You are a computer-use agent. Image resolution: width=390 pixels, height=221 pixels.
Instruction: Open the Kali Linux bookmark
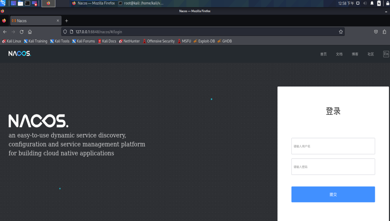point(12,41)
